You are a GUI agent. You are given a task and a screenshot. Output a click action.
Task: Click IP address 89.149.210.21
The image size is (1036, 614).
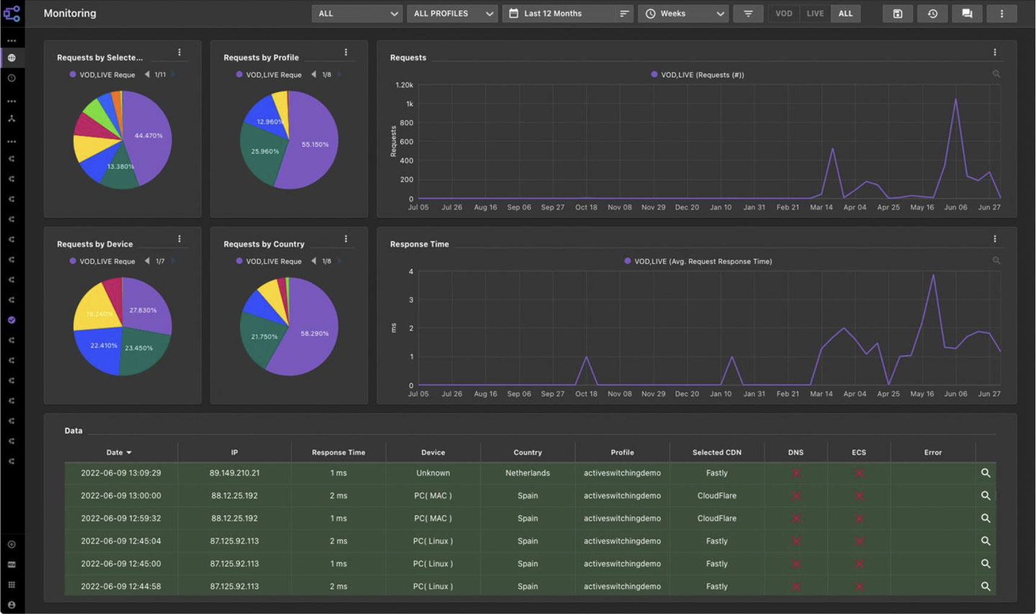point(235,473)
